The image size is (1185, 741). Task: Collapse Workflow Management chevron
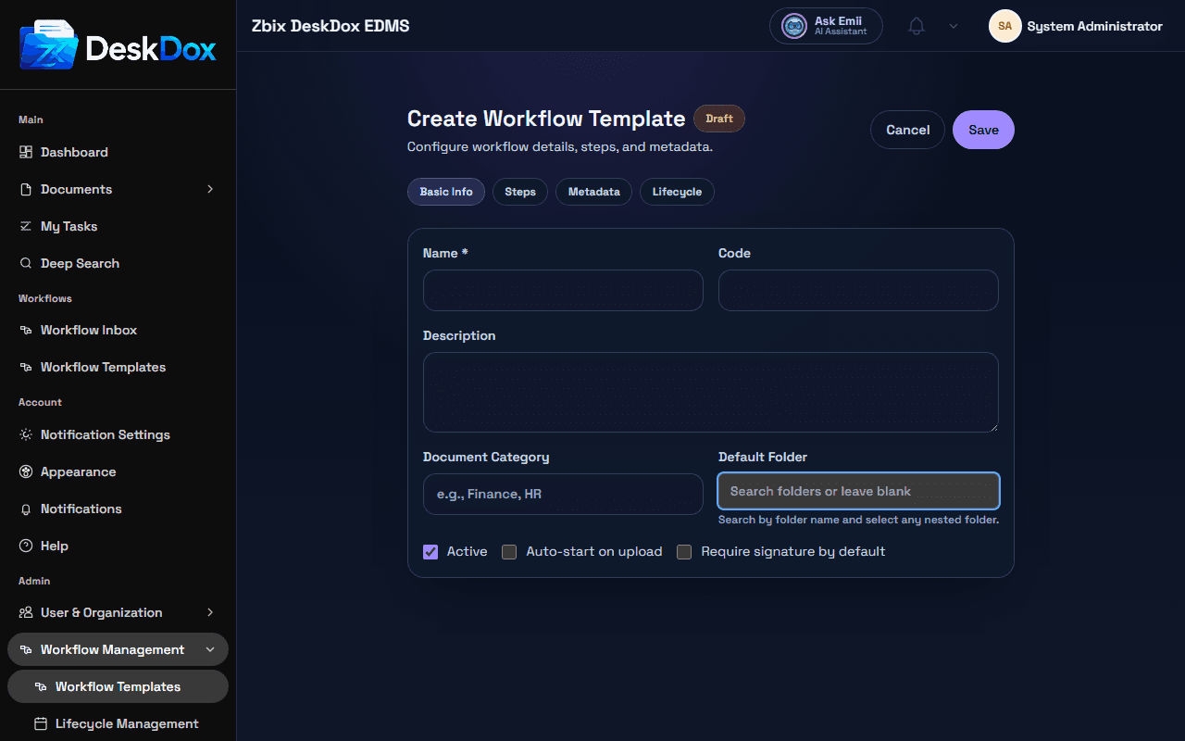[x=210, y=649]
